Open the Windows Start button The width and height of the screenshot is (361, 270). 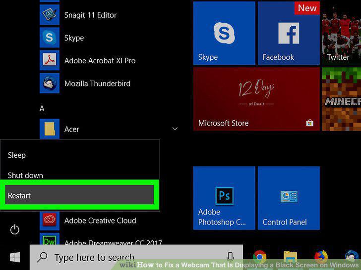click(x=15, y=257)
